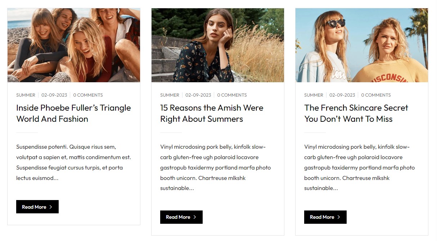Click Read More on French Skincare post
Image resolution: width=437 pixels, height=241 pixels.
325,217
